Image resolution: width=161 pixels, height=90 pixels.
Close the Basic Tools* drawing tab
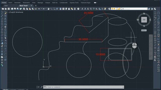31,5
